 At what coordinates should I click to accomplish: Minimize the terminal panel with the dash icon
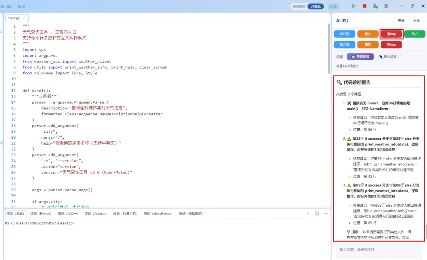(325, 214)
